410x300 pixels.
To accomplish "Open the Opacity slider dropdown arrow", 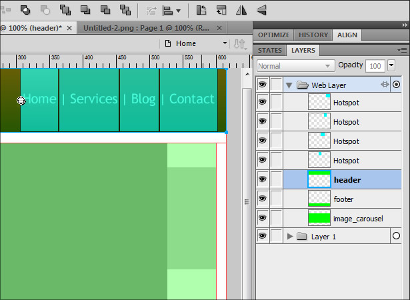I will click(391, 65).
